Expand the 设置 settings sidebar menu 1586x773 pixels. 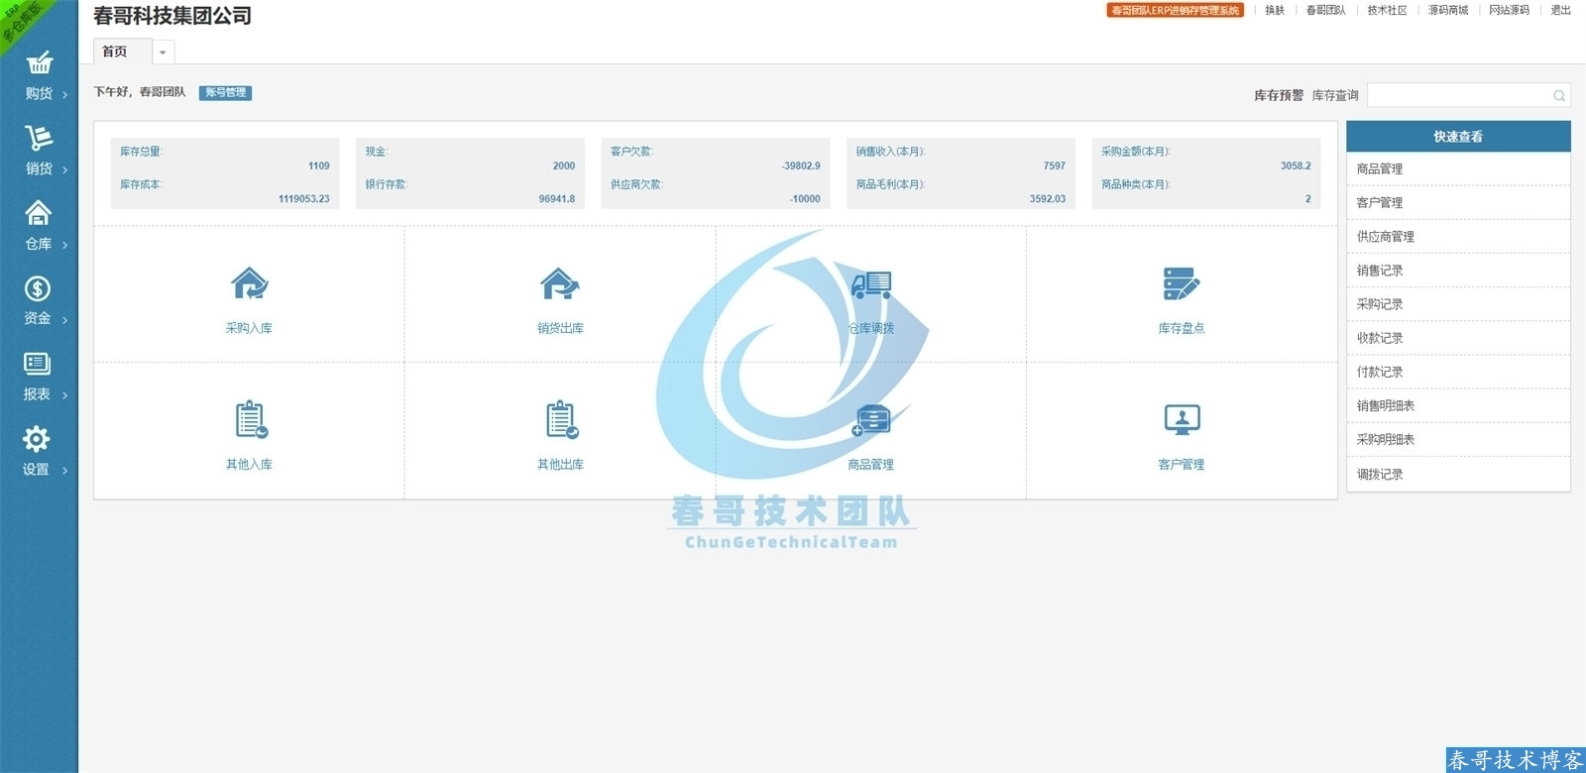click(37, 452)
